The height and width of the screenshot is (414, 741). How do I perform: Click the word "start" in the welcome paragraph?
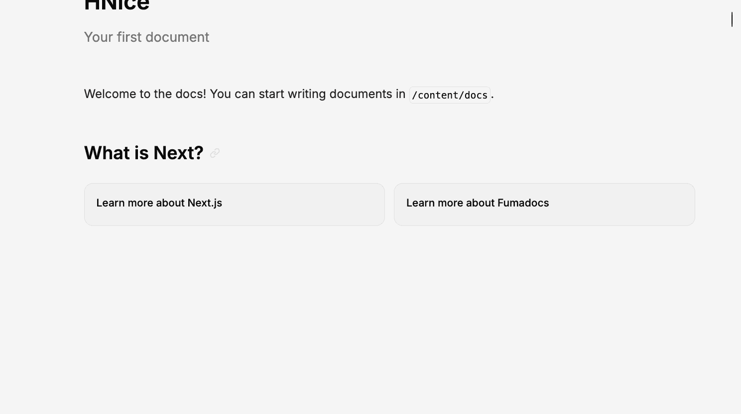click(271, 94)
